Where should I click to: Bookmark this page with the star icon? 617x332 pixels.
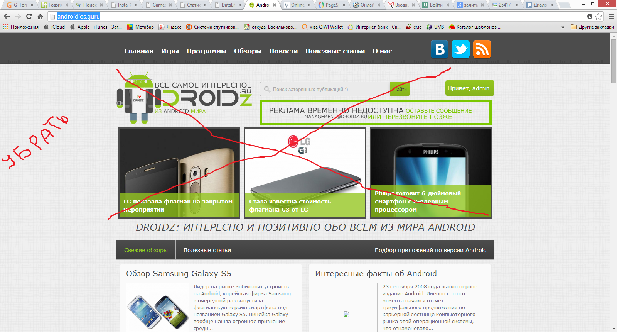tap(598, 16)
